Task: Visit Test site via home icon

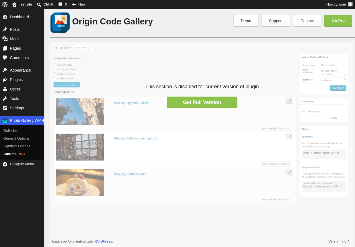Action: pos(14,4)
